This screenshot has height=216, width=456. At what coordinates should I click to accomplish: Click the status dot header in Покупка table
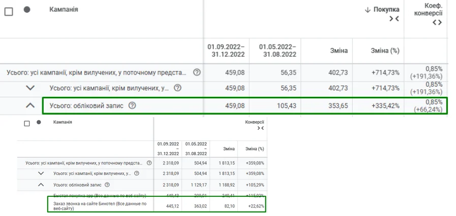[x=27, y=10]
